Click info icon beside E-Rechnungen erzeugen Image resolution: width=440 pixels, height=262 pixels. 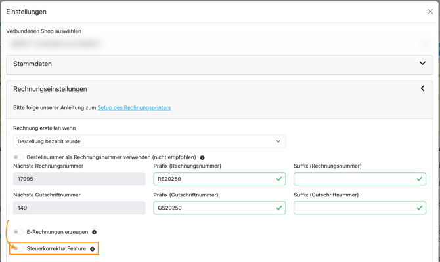coord(95,233)
